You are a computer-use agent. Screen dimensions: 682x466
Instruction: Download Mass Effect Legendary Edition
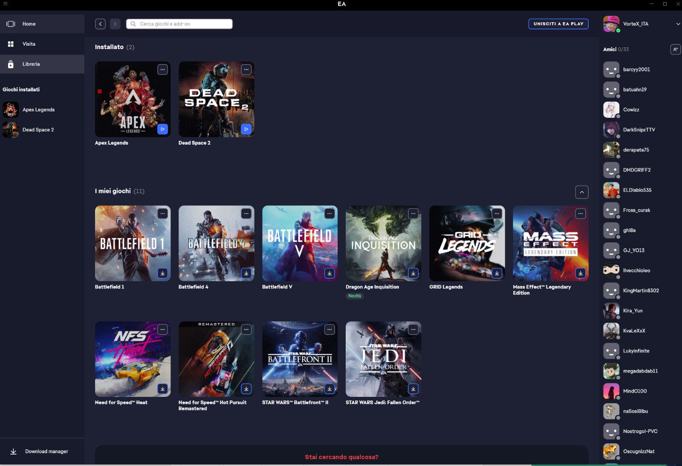580,273
